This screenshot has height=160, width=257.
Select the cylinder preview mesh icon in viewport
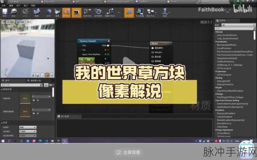33,75
